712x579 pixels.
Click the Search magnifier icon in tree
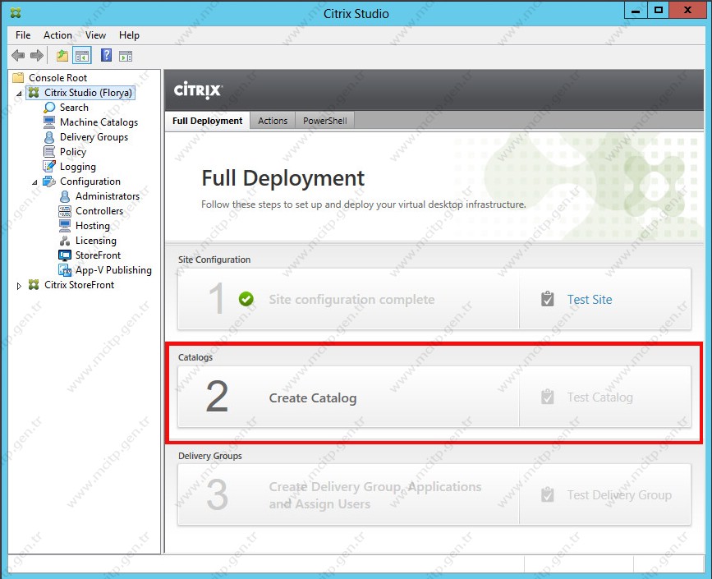[x=49, y=108]
